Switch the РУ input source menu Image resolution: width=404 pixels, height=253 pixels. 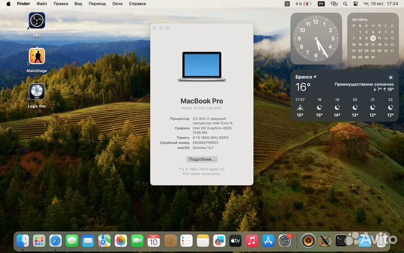pos(321,4)
